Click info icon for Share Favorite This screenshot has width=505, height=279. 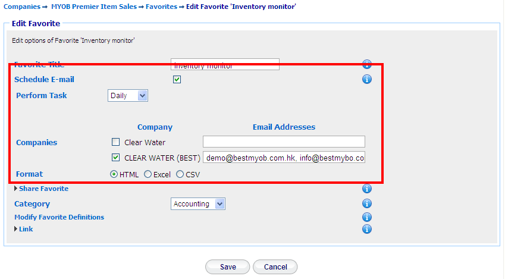[366, 189]
